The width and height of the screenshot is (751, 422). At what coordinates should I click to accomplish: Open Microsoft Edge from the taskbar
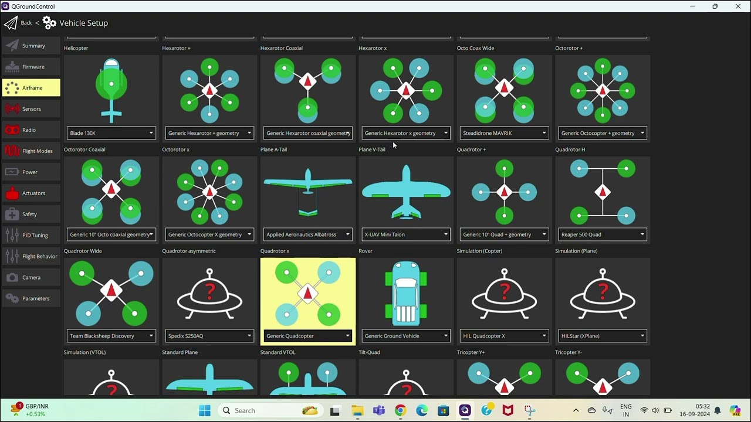point(422,410)
